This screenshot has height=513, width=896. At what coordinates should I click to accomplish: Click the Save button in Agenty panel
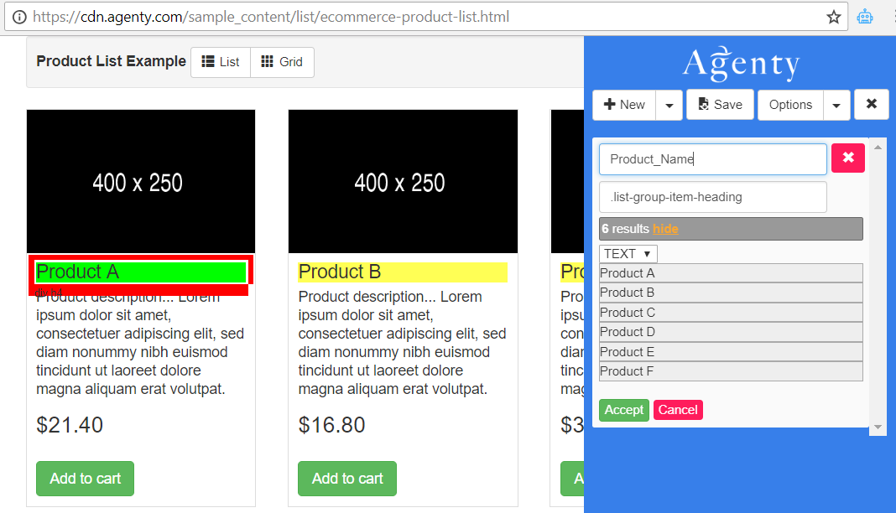(720, 104)
